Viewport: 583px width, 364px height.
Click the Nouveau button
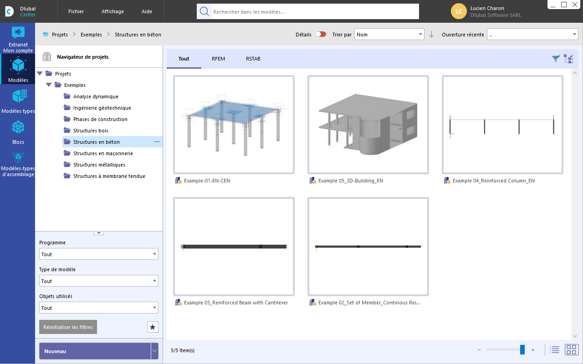(x=95, y=351)
